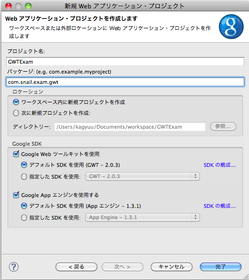Viewport: 249px width, 280px height.
Task: Select デフォルト SDK を使用 (GWT - 2.0.3)
Action: click(x=24, y=165)
